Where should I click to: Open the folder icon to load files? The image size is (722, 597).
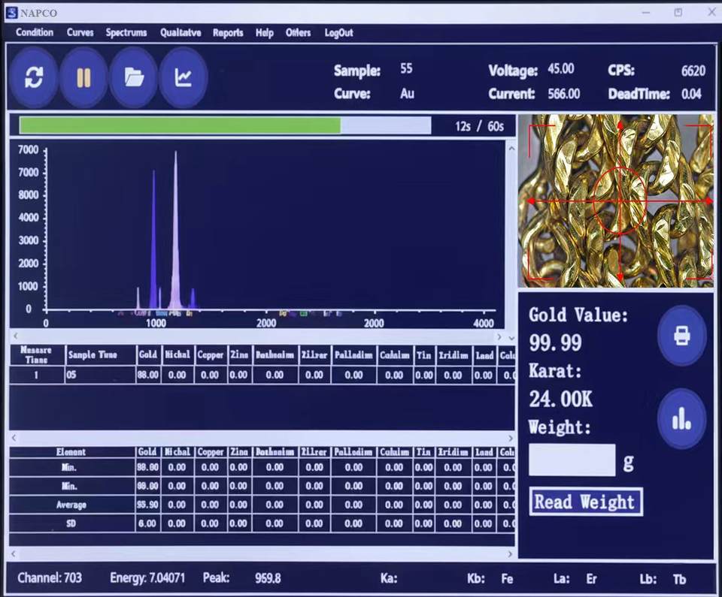pyautogui.click(x=134, y=77)
